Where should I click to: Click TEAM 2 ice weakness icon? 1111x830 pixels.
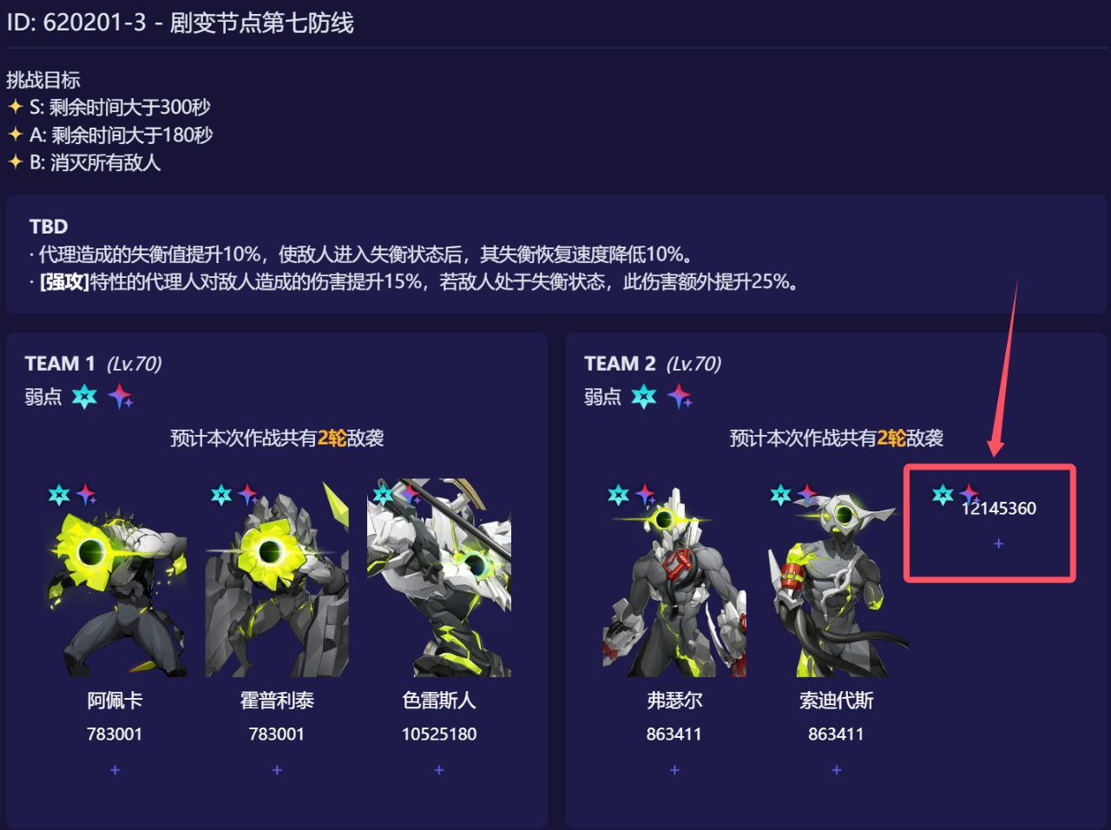(x=644, y=397)
